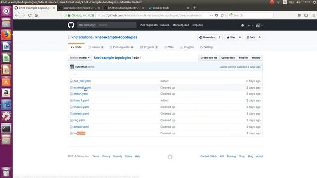Click Pull requests in the top header
317x178 pixels.
click(x=149, y=25)
